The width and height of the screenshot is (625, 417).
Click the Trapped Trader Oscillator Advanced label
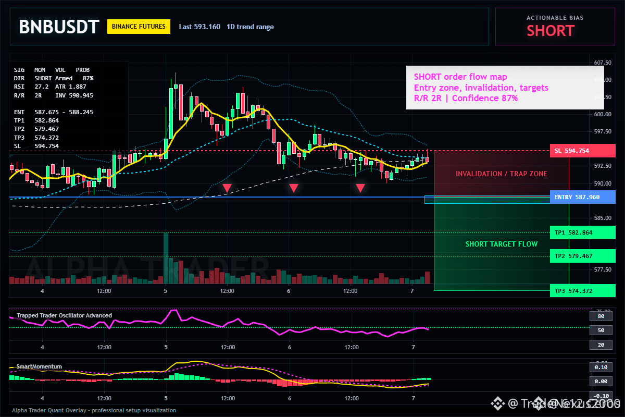coord(64,315)
